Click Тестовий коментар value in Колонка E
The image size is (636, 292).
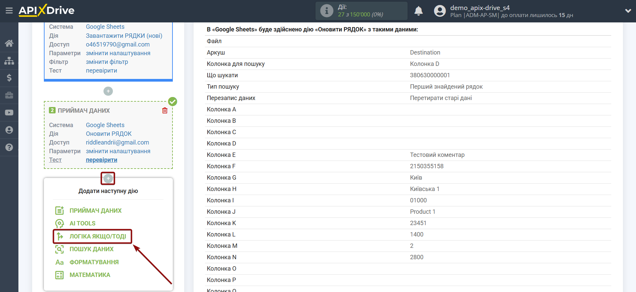click(x=437, y=155)
